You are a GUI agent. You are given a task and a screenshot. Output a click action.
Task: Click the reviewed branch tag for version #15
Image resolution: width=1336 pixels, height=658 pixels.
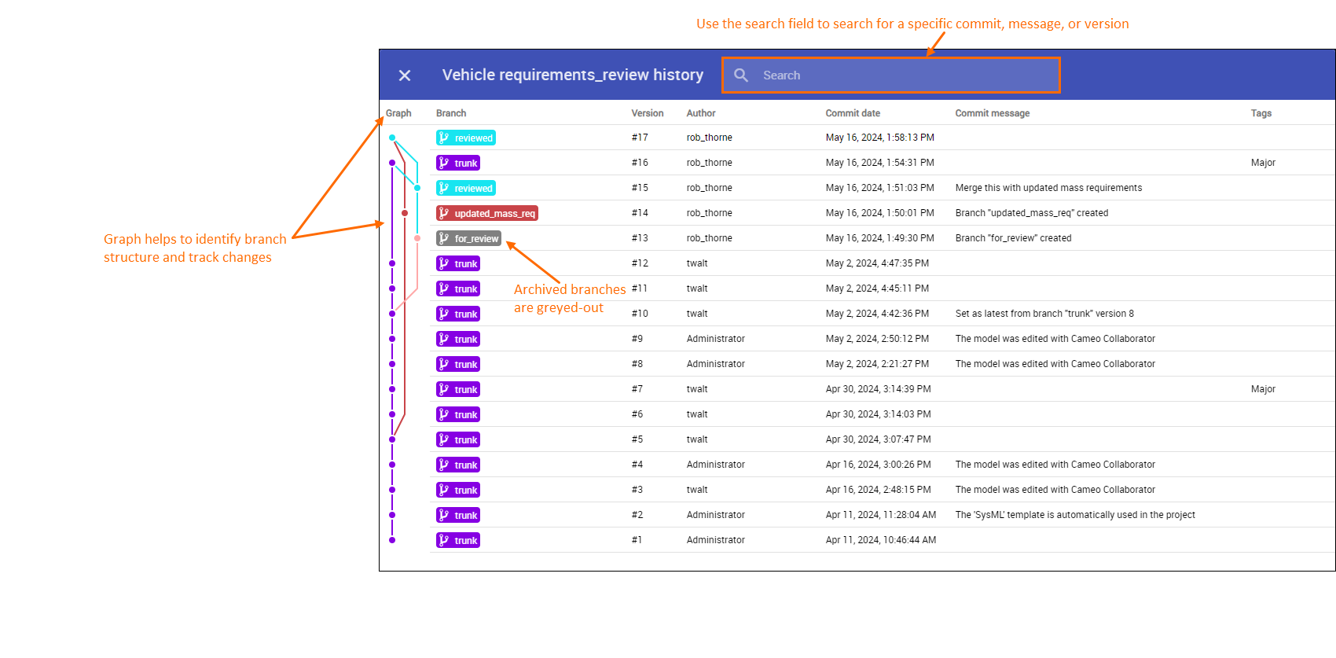click(x=466, y=188)
